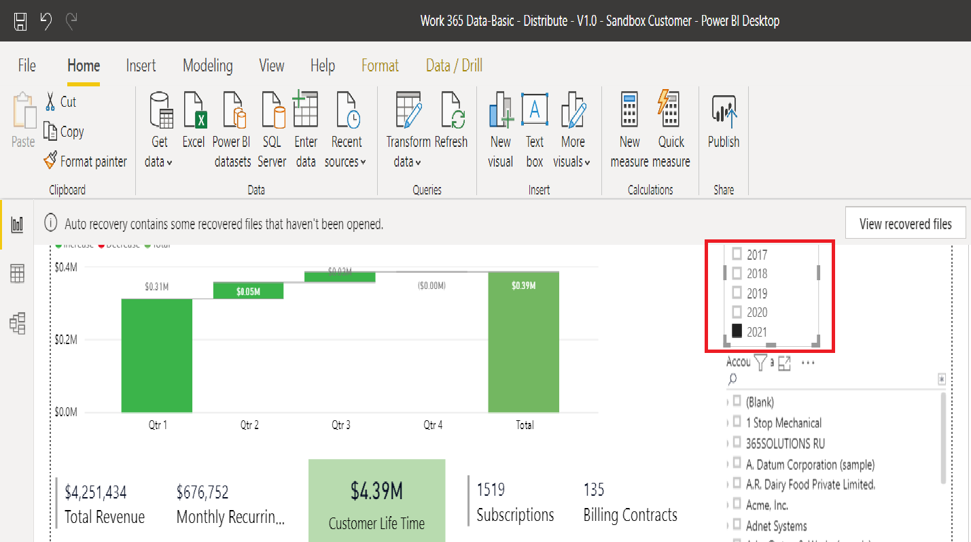Check the 2019 year checkbox
Image resolution: width=971 pixels, height=542 pixels.
click(737, 293)
